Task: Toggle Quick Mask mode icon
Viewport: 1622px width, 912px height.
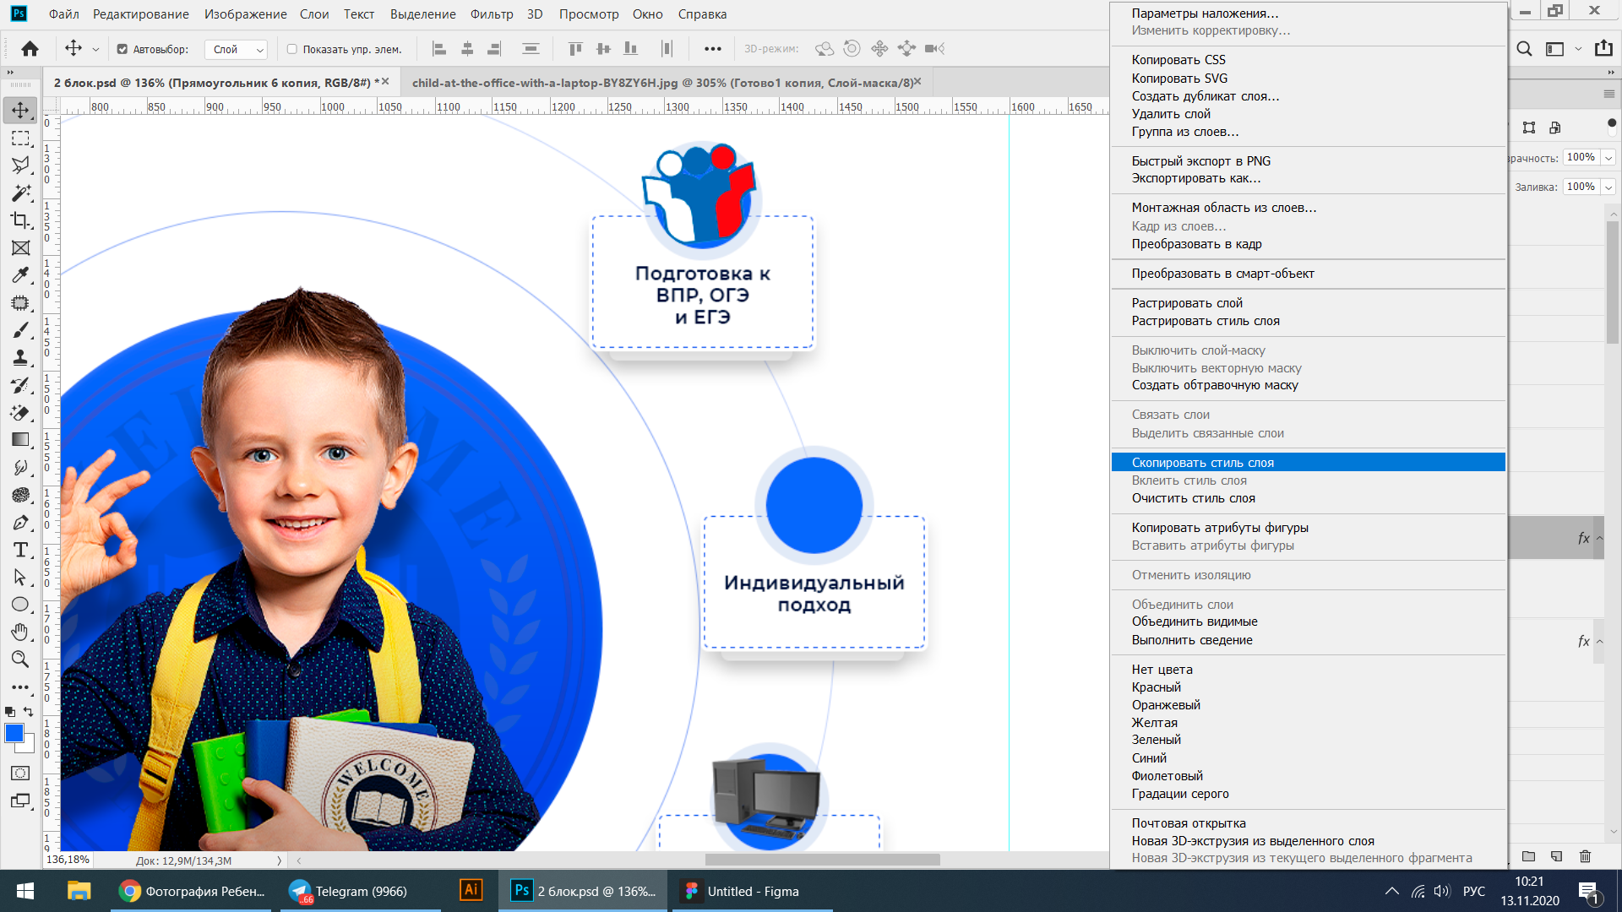Action: point(20,774)
